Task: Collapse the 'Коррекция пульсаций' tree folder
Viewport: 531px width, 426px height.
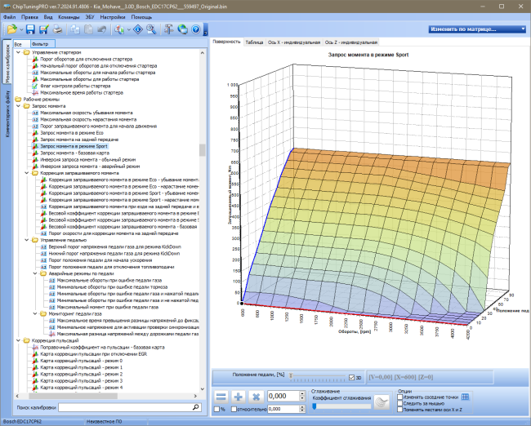Action: [x=18, y=340]
